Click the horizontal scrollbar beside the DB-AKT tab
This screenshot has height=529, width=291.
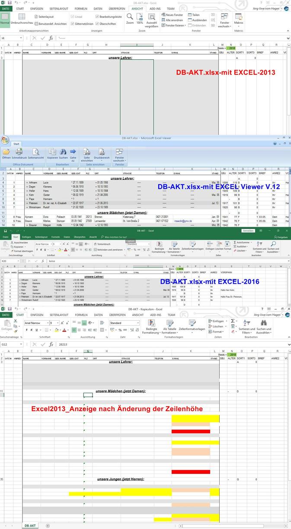coord(233,526)
